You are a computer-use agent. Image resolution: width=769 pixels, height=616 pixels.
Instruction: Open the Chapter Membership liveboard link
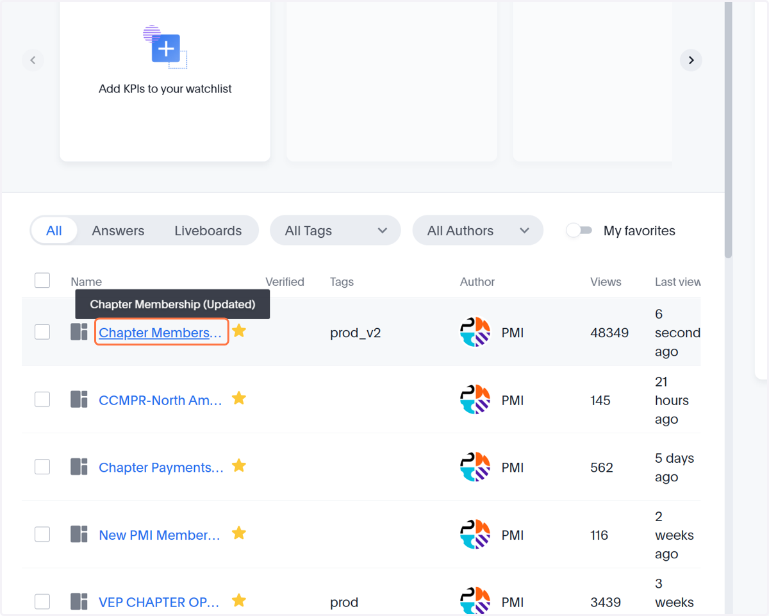coord(161,332)
